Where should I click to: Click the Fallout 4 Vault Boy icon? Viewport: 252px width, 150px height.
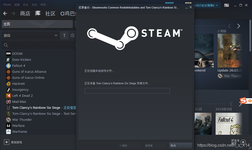click(8, 65)
